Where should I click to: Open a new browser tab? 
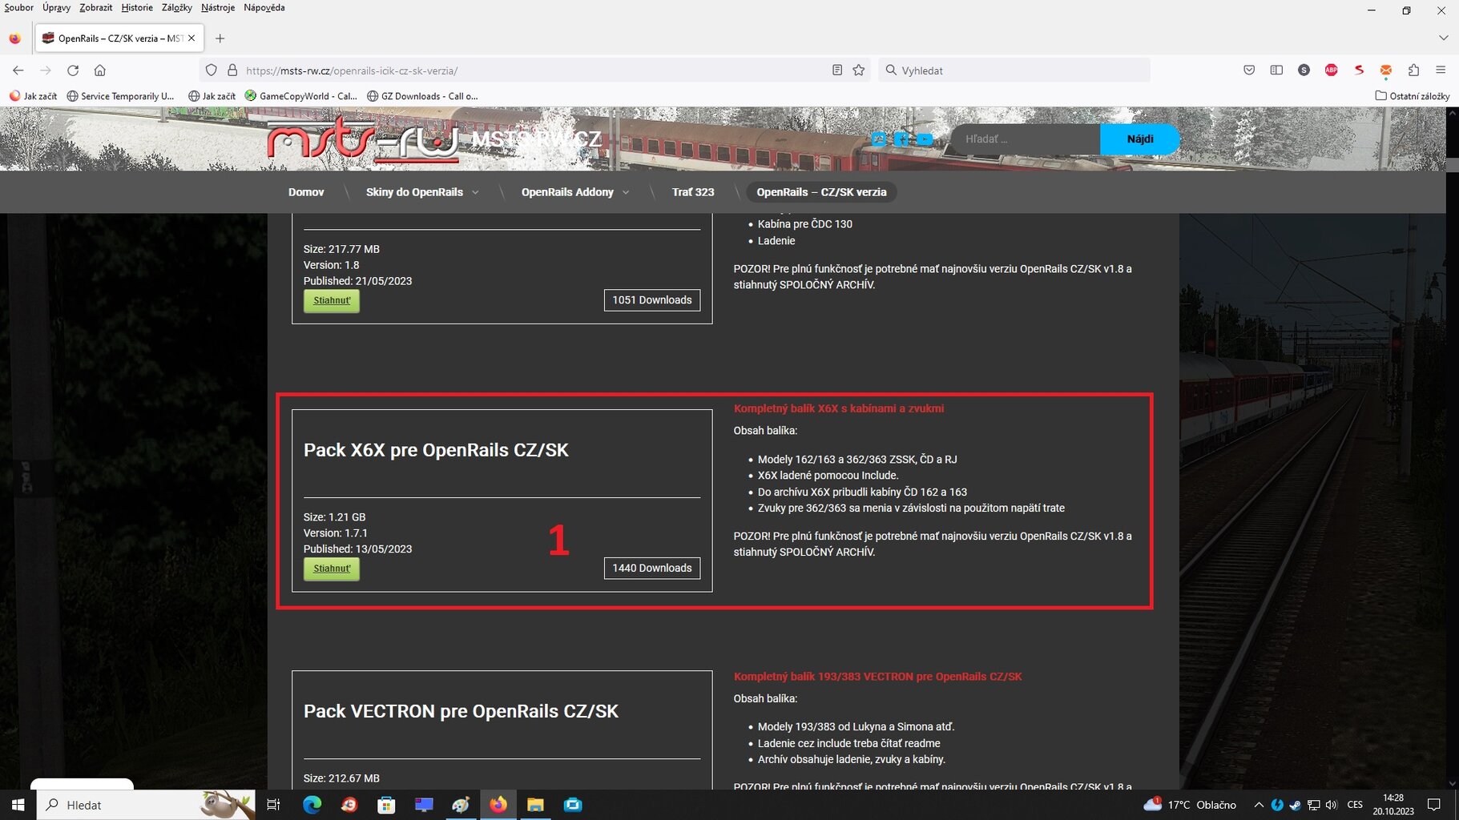pos(220,38)
